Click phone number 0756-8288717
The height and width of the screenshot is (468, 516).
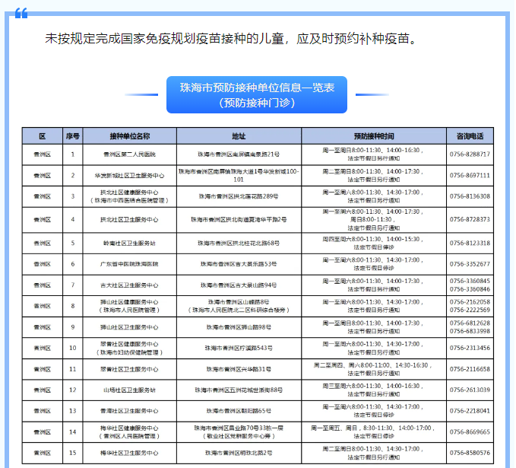coord(470,154)
